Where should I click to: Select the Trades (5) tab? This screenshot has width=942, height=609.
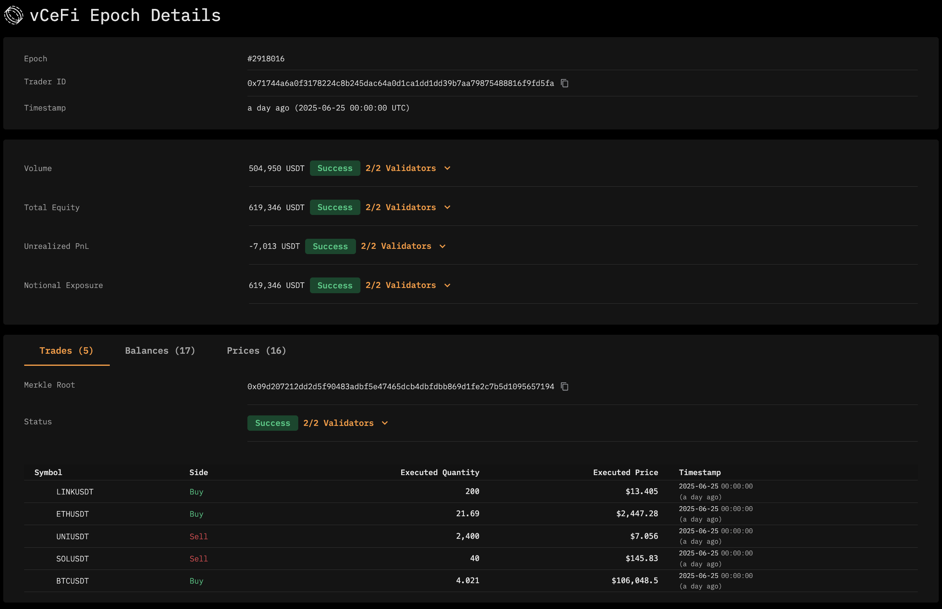(x=66, y=350)
